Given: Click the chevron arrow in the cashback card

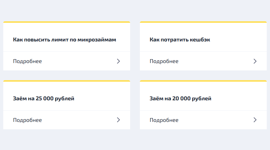Looking at the screenshot, I should tap(255, 61).
